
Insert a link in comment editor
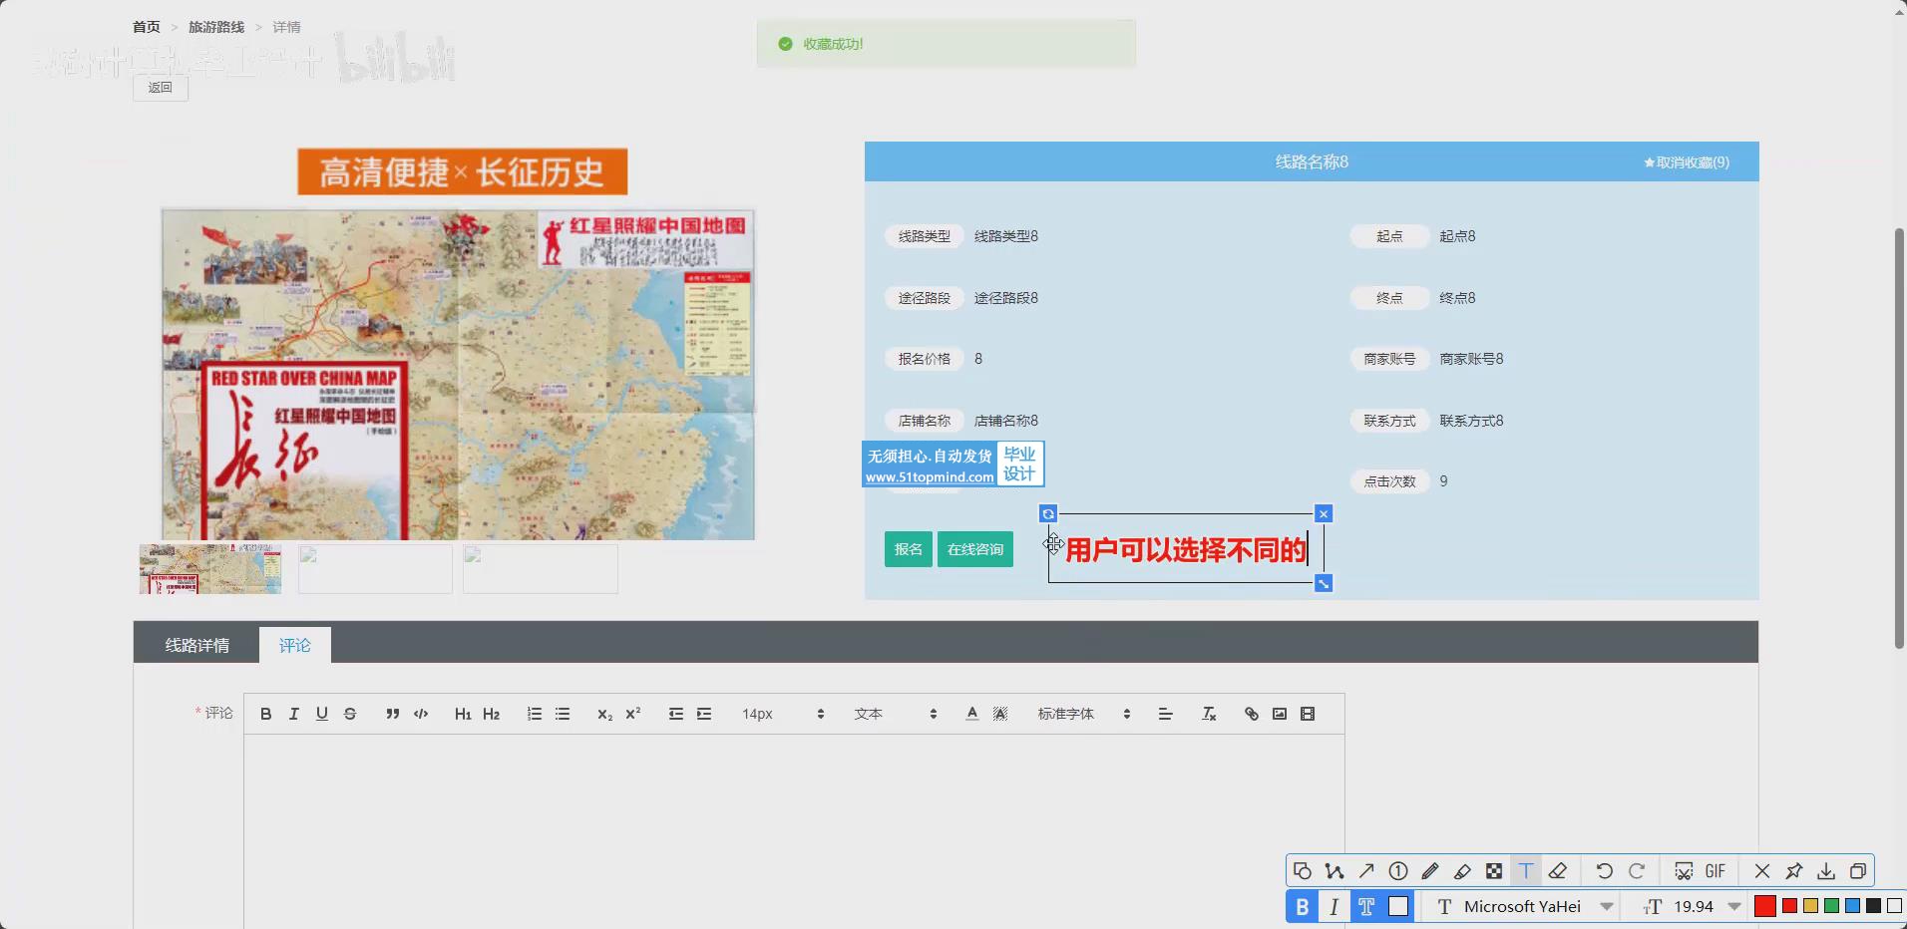coord(1252,714)
